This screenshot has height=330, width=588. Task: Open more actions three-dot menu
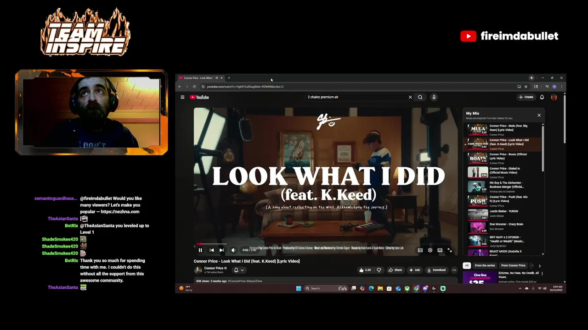pyautogui.click(x=454, y=270)
